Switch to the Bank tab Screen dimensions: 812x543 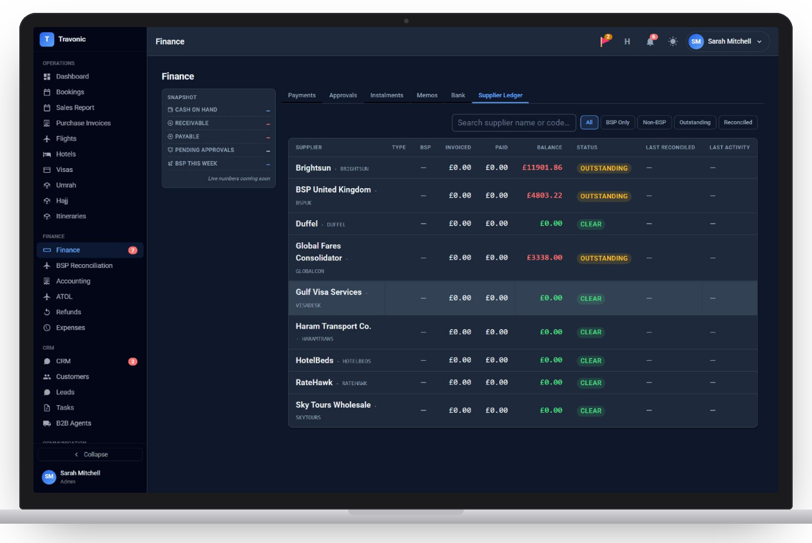coord(458,95)
